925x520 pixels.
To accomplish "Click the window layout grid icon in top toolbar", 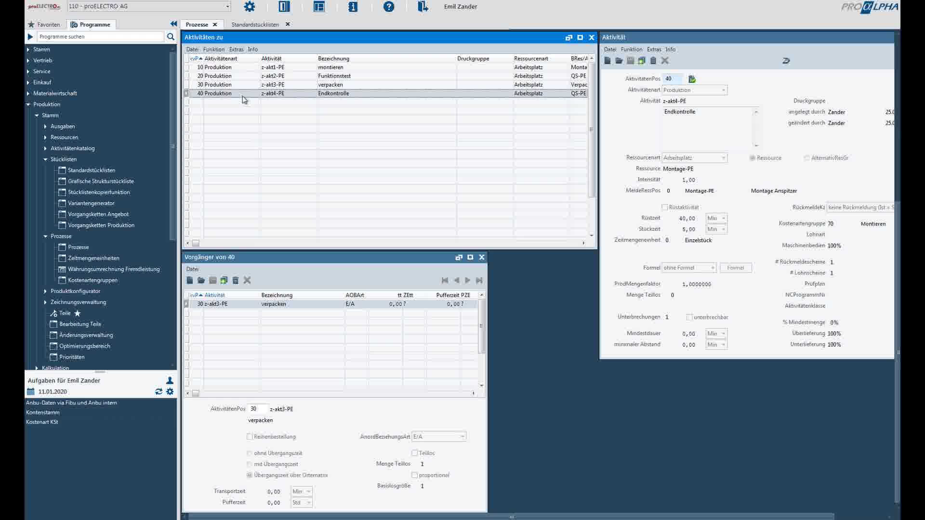I will coord(319,7).
